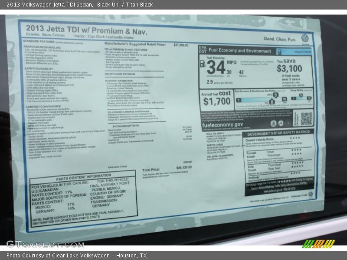Viewport: 347px width, 260px height.
Task: Click the EPA DOT badge
Action: [202, 49]
